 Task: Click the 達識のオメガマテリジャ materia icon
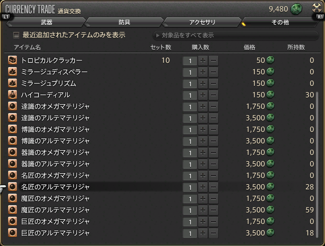click(12, 106)
